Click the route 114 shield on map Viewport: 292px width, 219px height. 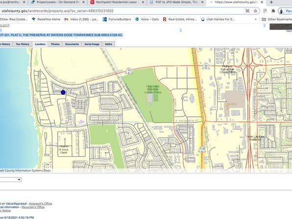(202, 149)
